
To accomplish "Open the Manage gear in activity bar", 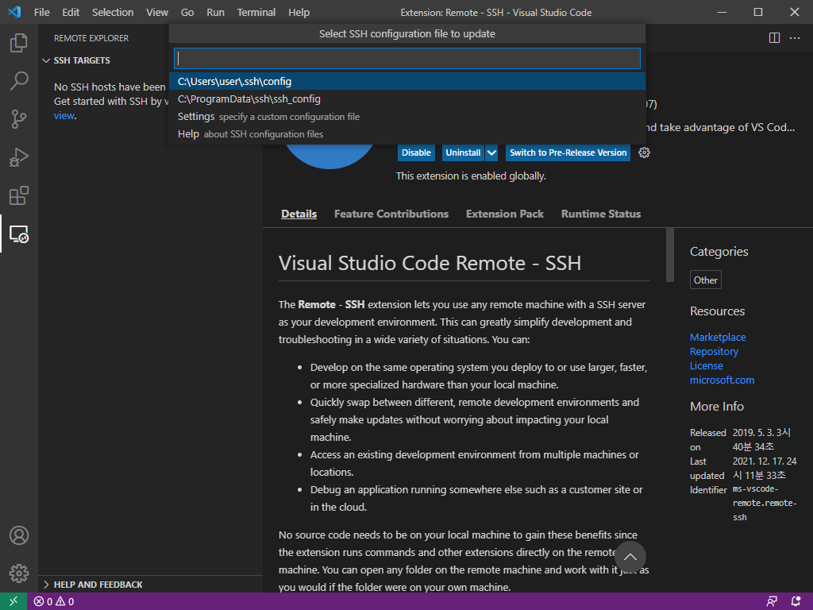I will 19,573.
